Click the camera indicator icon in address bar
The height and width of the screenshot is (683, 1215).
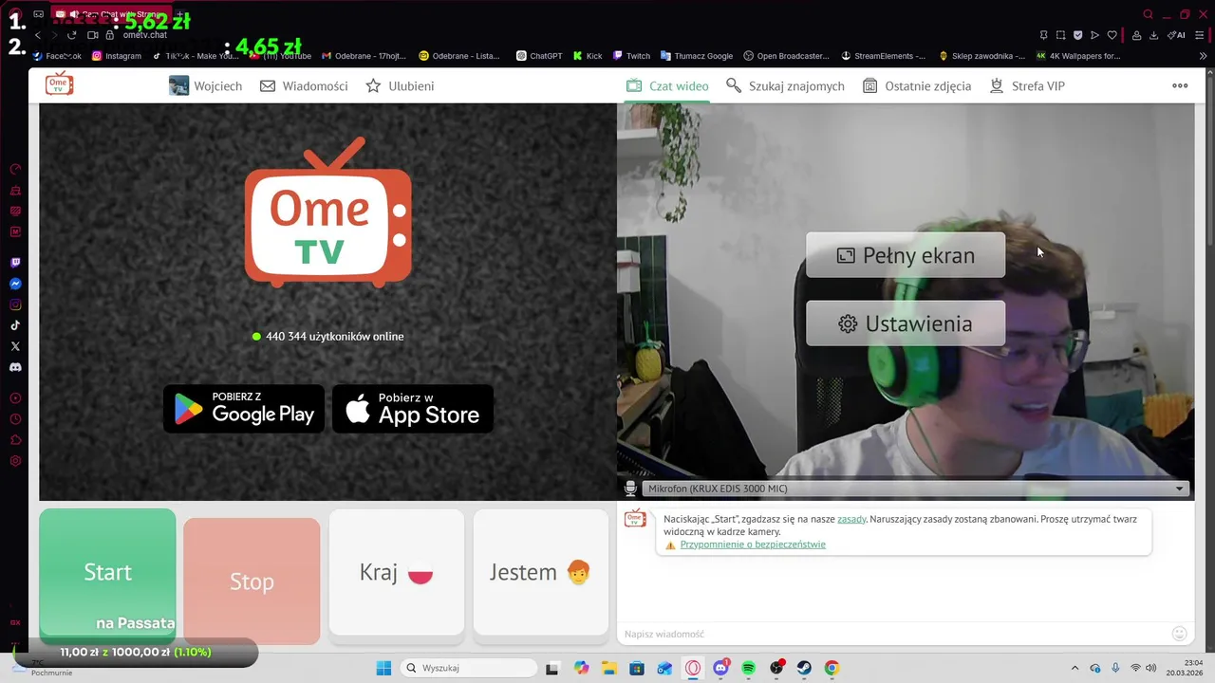(x=93, y=35)
